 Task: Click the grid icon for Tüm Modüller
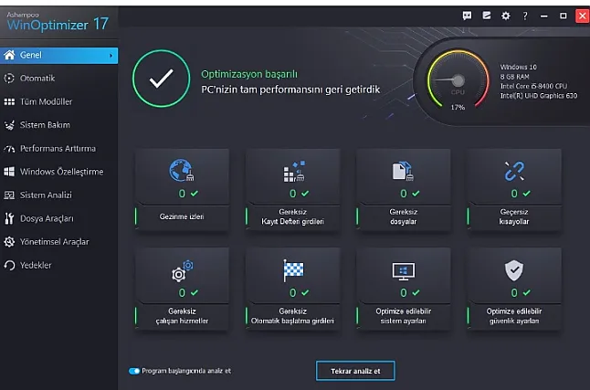coord(9,101)
